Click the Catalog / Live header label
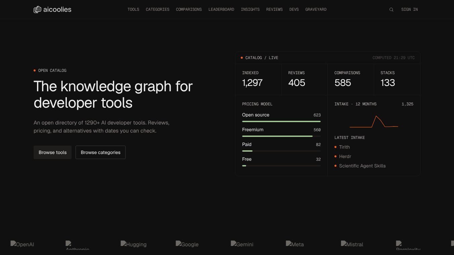The width and height of the screenshot is (454, 255). coord(262,58)
